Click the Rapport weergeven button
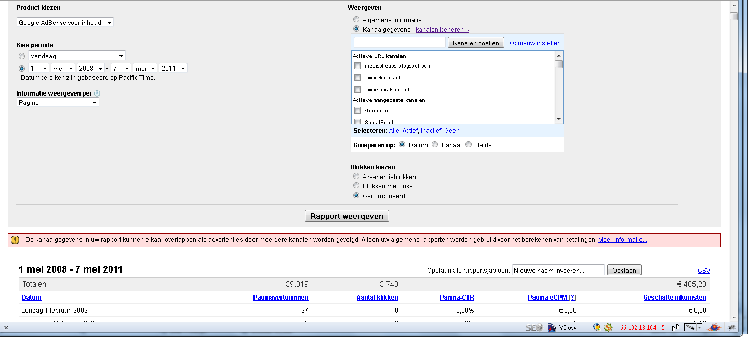This screenshot has width=748, height=337. 346,216
